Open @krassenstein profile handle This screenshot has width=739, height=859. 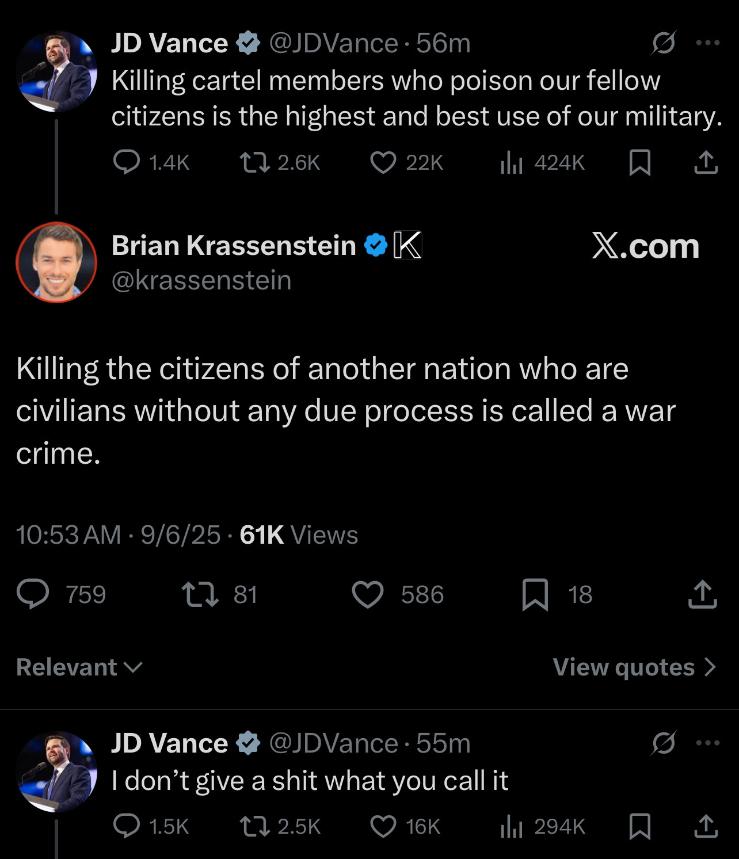coord(201,280)
